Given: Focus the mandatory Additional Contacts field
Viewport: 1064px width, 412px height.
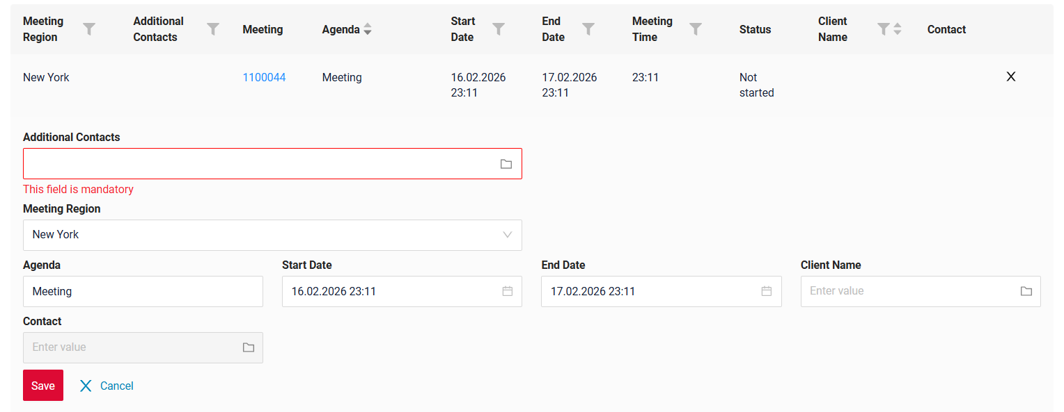Looking at the screenshot, I should 258,164.
